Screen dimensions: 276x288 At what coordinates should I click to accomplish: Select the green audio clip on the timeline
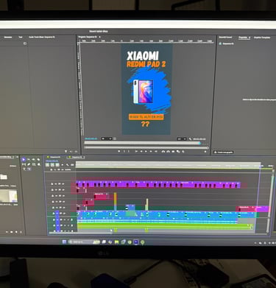tap(164, 226)
